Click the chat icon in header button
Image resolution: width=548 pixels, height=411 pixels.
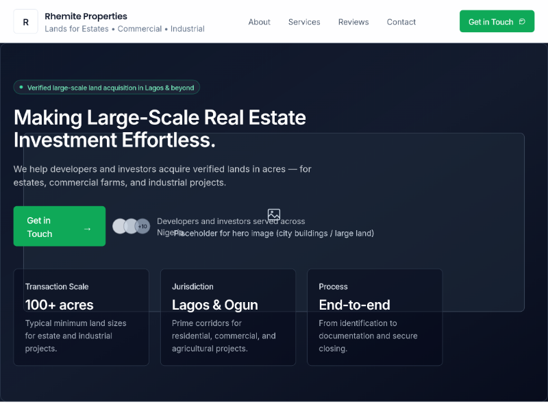pyautogui.click(x=522, y=22)
